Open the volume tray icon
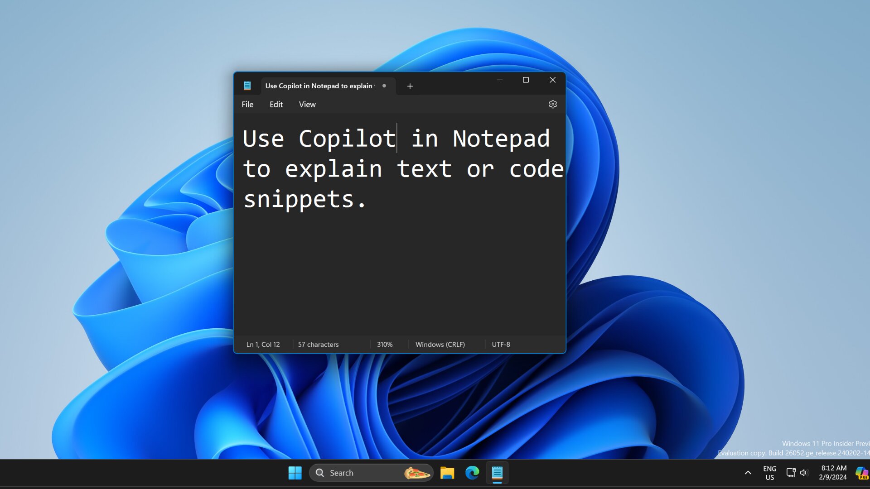870x489 pixels. pos(804,473)
